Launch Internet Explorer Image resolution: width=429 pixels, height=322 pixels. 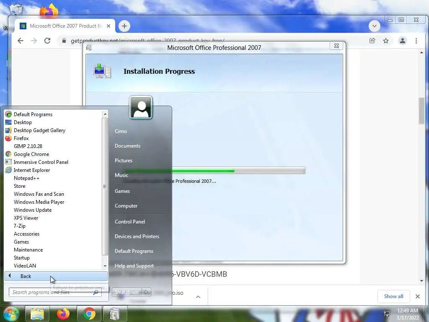pos(32,170)
